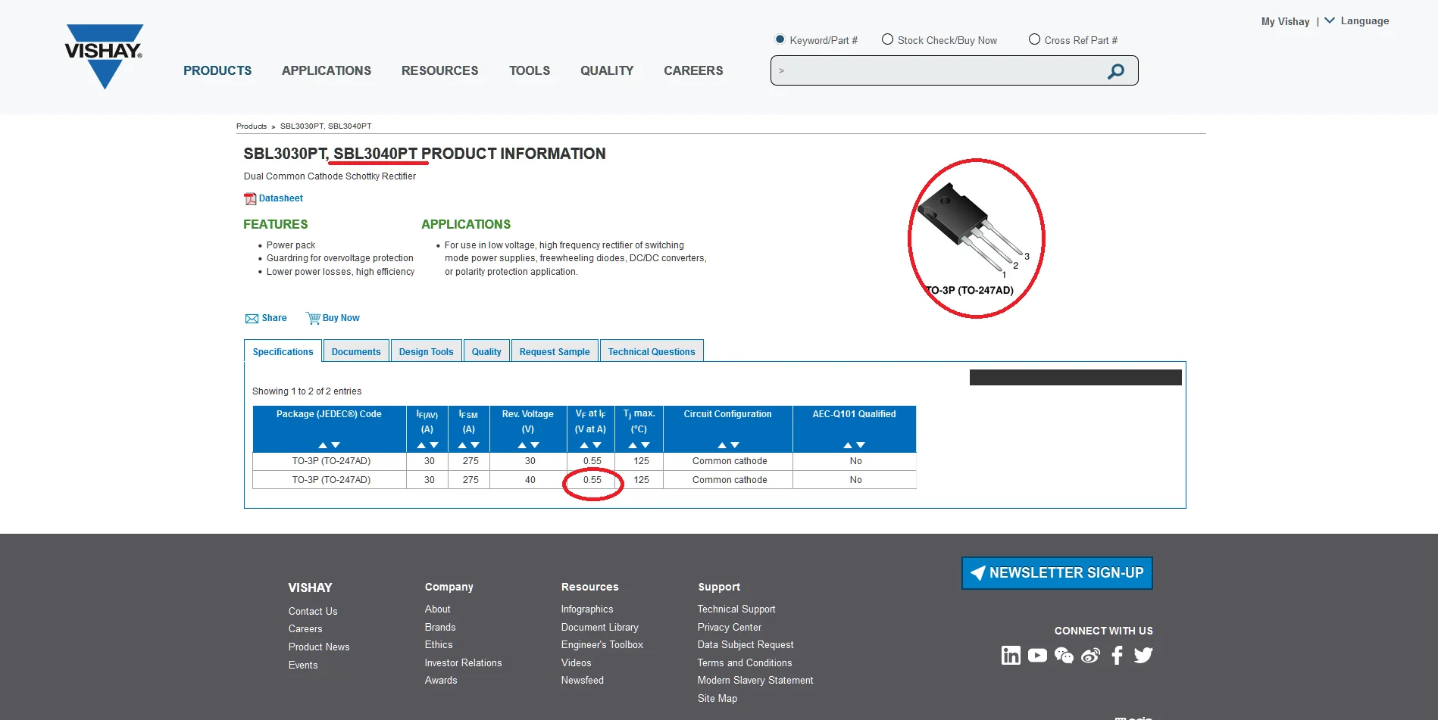Click the 40 Rev. Voltage table cell
Viewport: 1438px width, 720px height.
pyautogui.click(x=530, y=480)
